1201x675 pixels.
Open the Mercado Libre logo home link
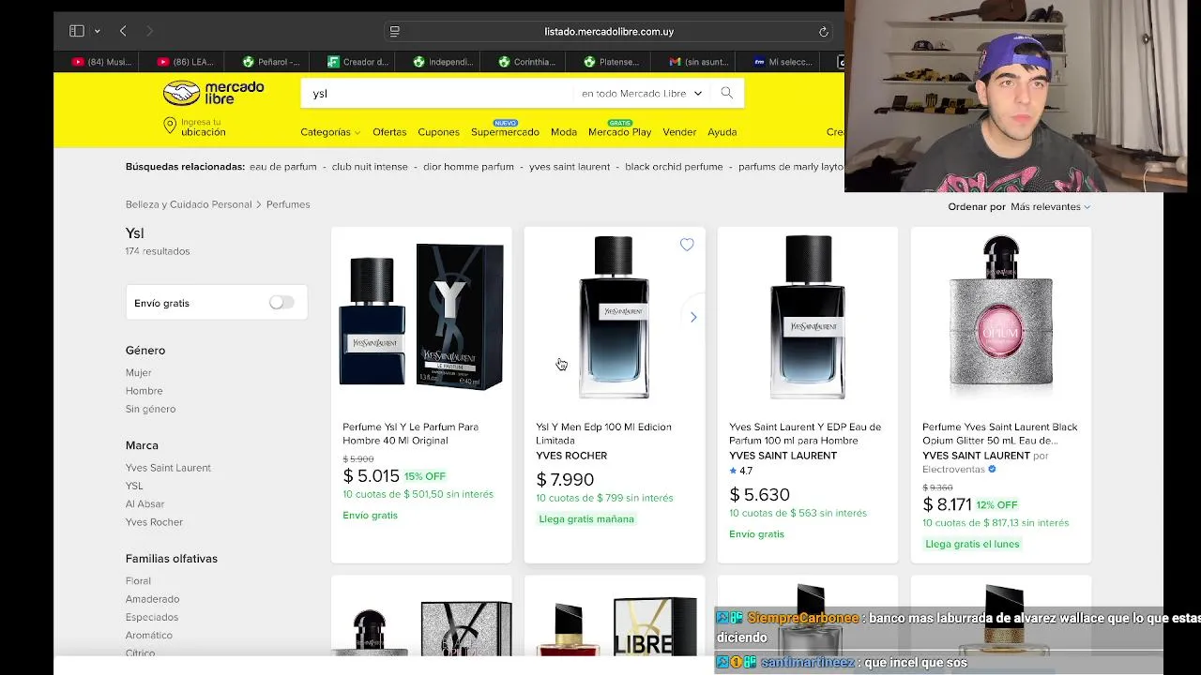[x=213, y=93]
